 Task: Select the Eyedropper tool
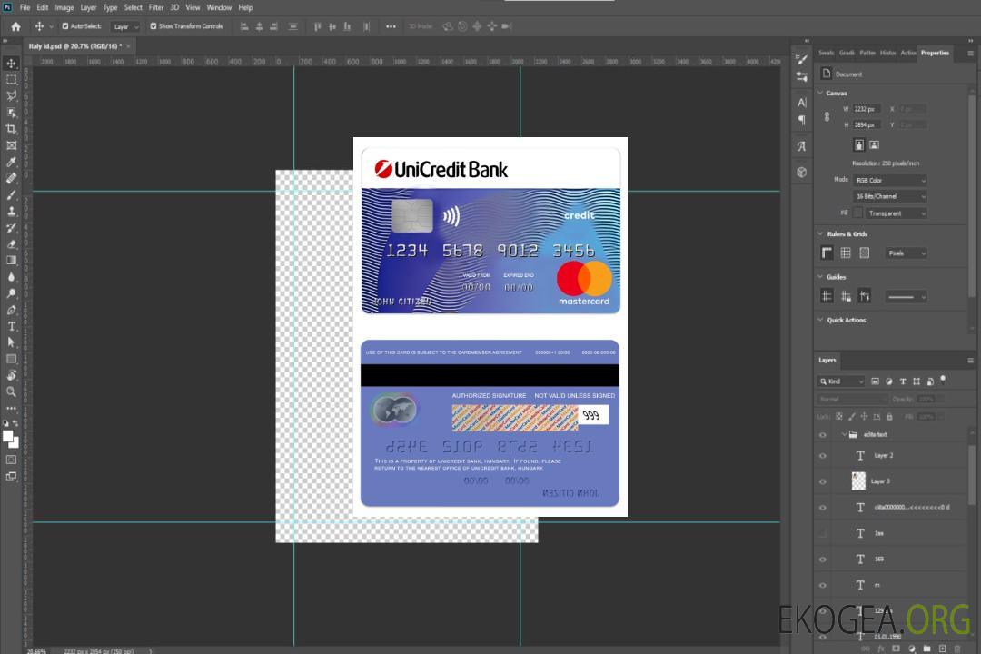11,162
